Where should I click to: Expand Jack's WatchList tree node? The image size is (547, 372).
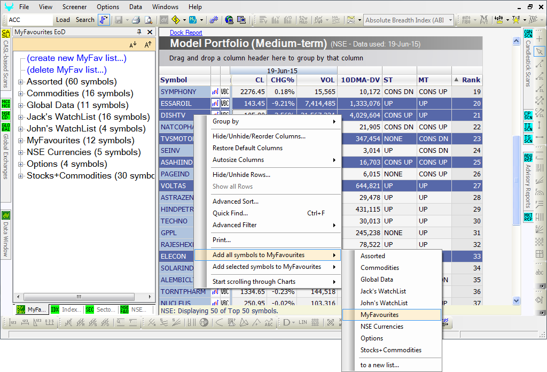21,117
